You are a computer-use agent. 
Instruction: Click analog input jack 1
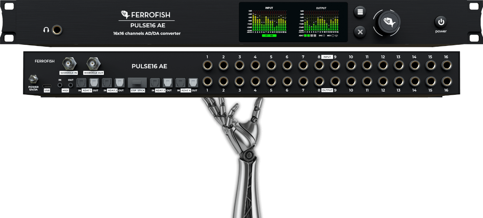pos(207,66)
